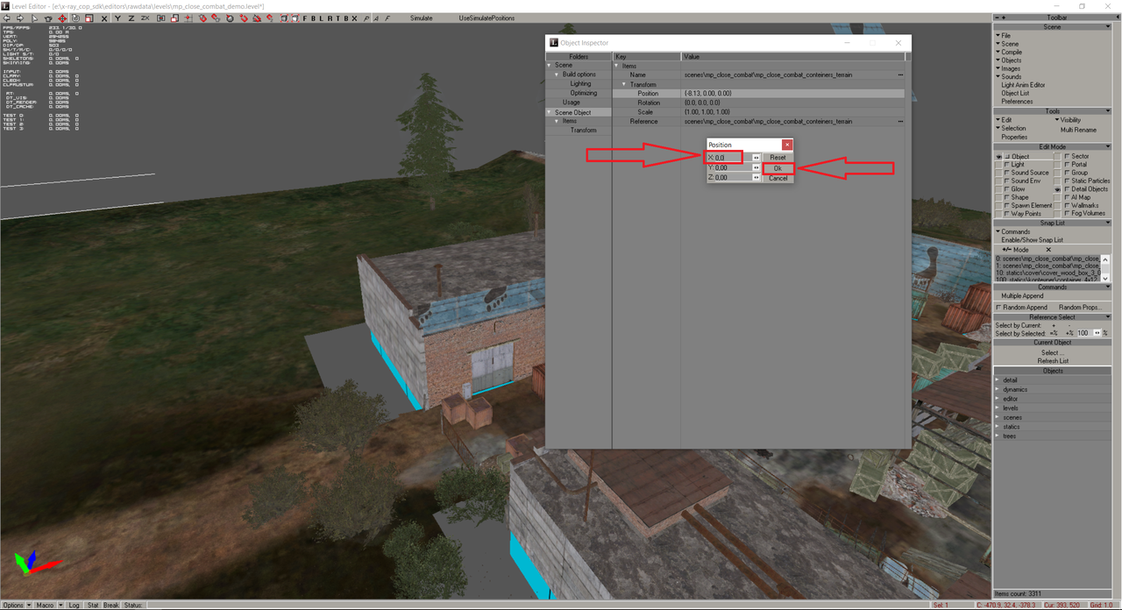This screenshot has width=1122, height=610.
Task: Click Multiple Append command
Action: point(1022,296)
